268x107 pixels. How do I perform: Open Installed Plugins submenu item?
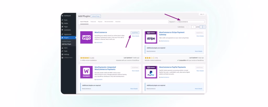point(66,41)
